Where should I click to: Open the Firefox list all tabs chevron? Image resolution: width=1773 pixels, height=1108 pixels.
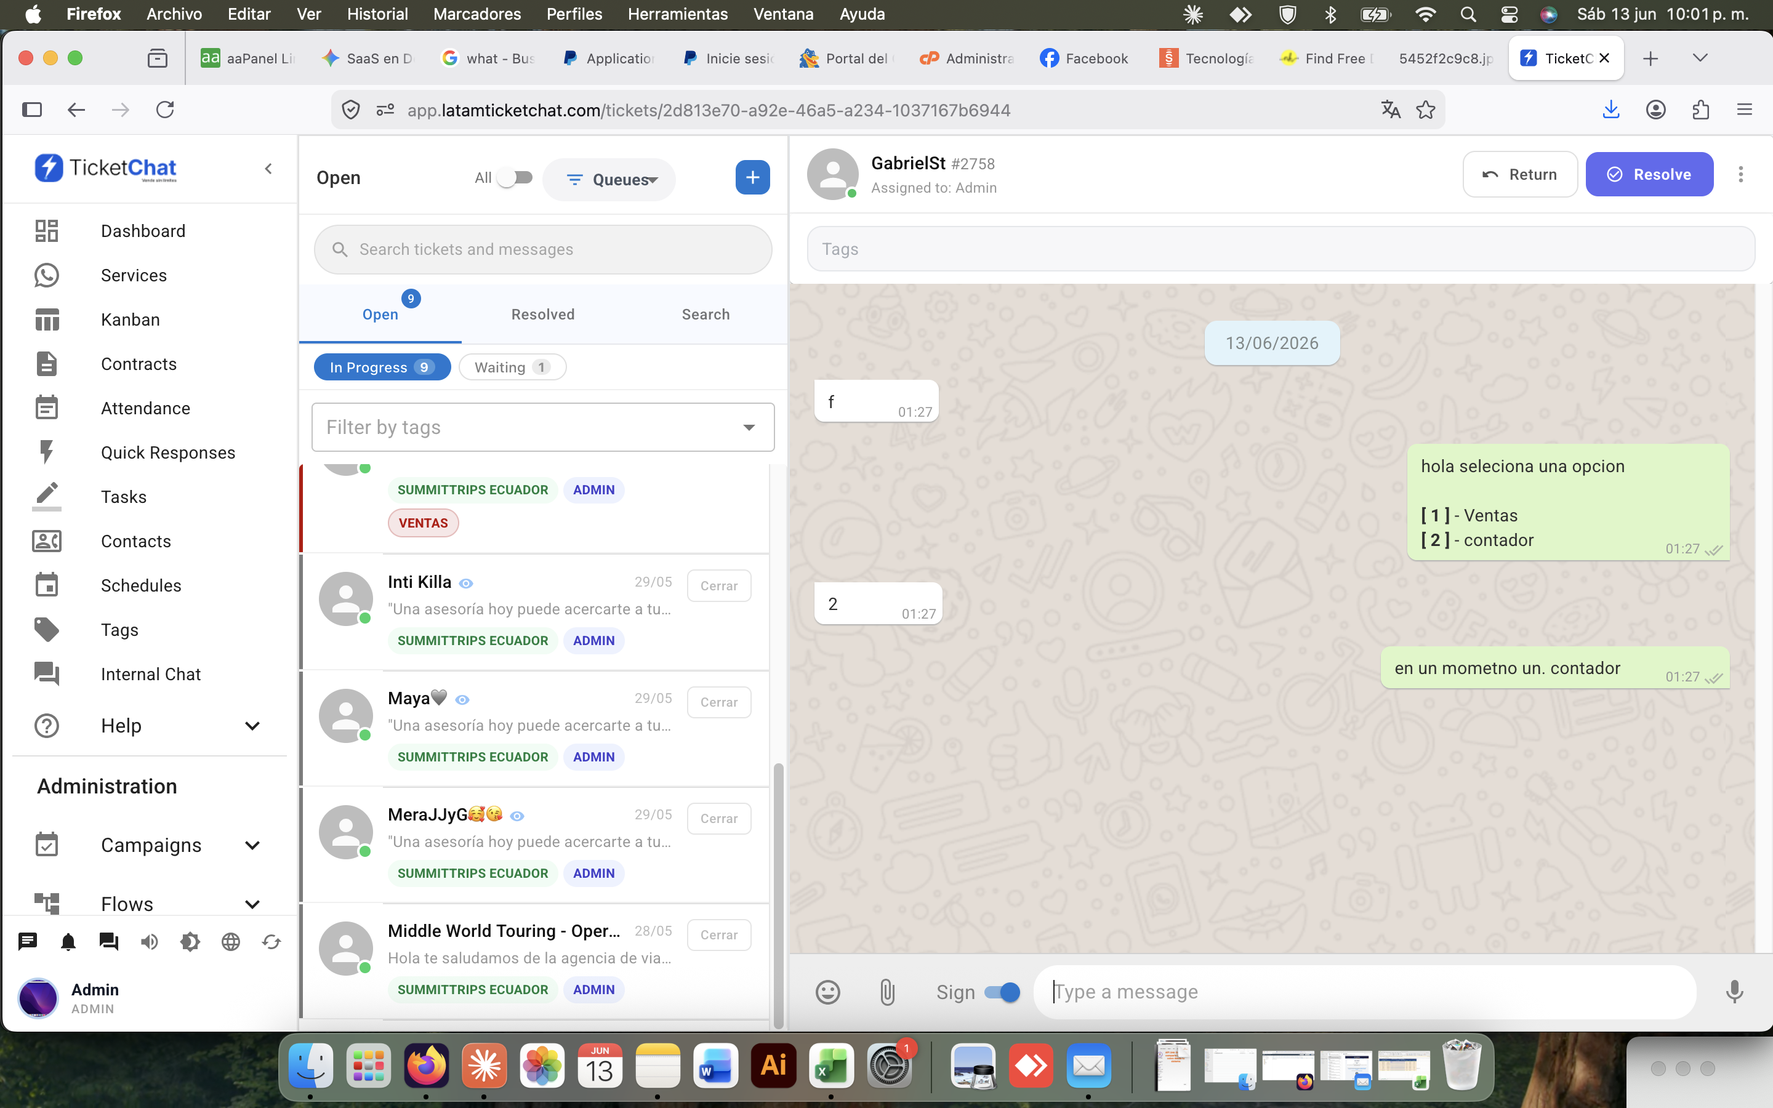1700,58
